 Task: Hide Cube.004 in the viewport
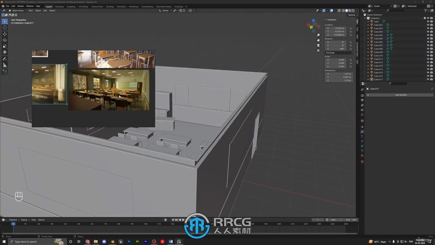(x=428, y=35)
